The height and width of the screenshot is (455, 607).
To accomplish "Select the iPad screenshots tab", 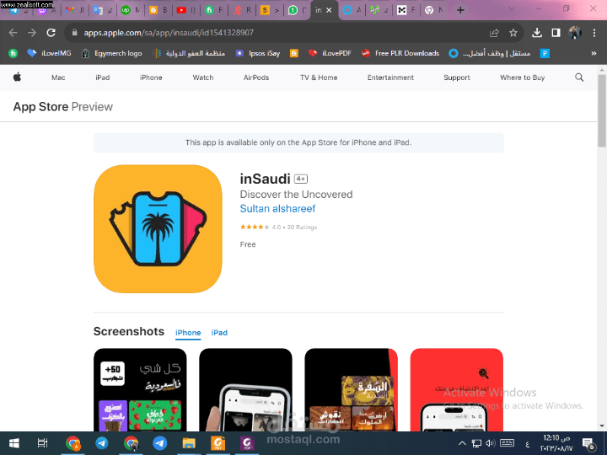I will [219, 333].
